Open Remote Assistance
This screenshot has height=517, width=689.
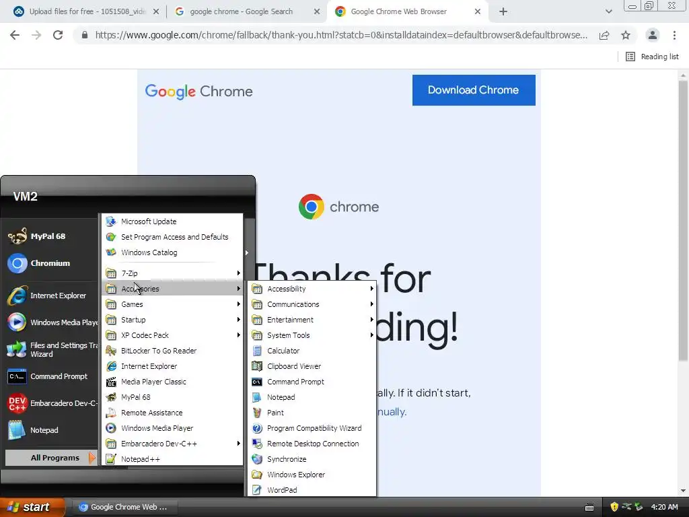[x=172, y=413]
